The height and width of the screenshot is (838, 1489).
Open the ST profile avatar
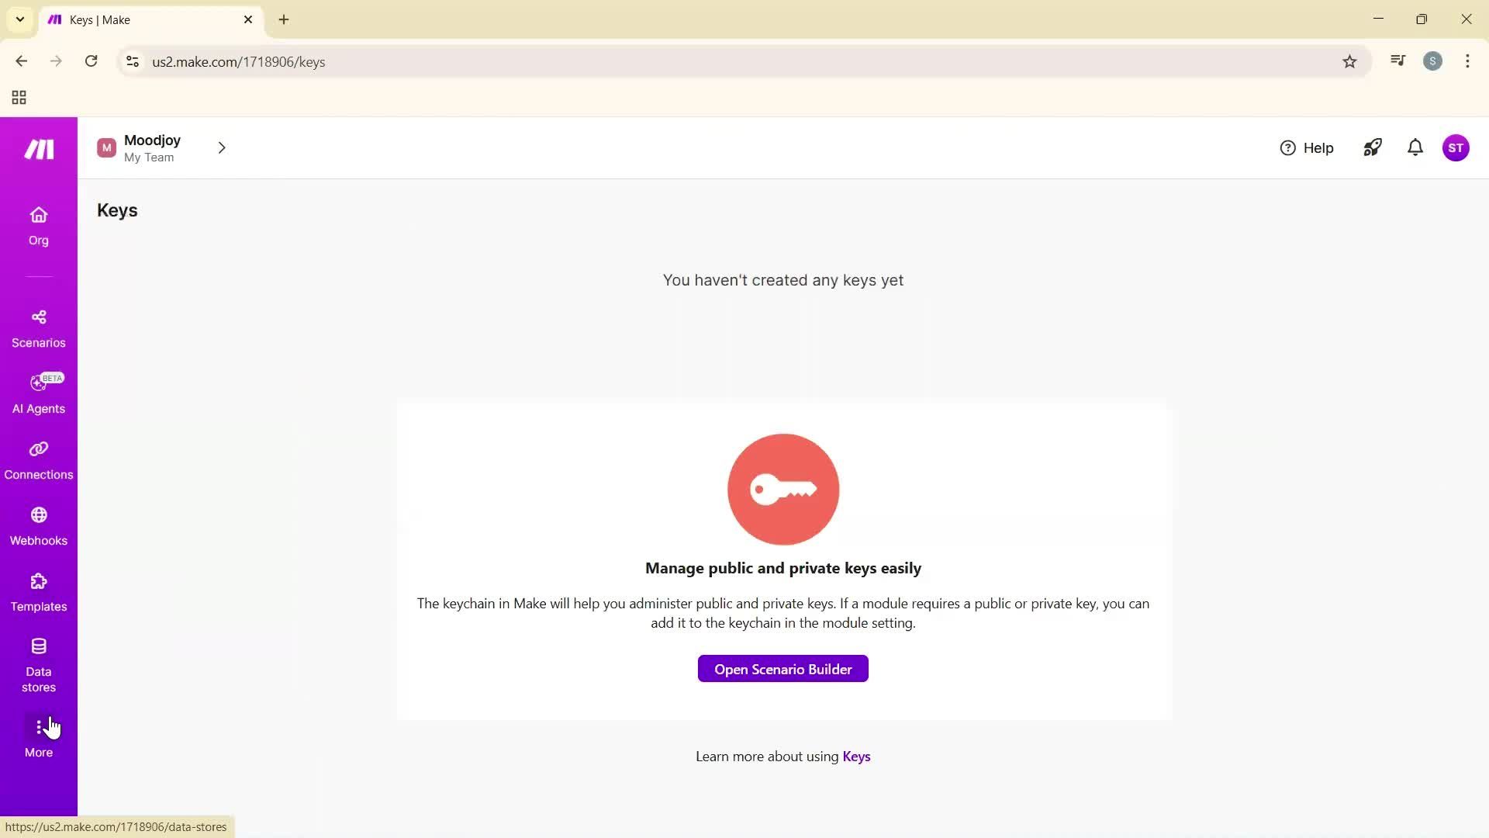coord(1456,147)
